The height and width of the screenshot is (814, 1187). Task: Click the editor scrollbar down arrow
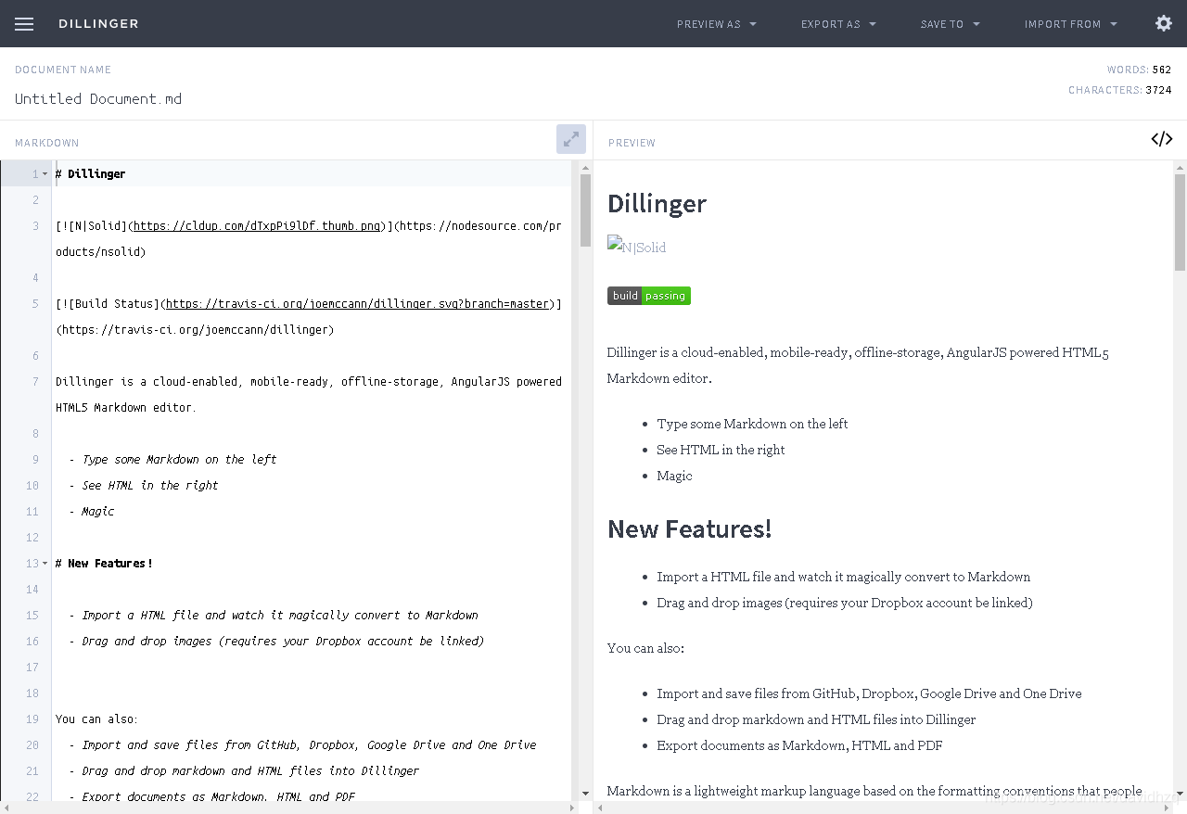(585, 794)
